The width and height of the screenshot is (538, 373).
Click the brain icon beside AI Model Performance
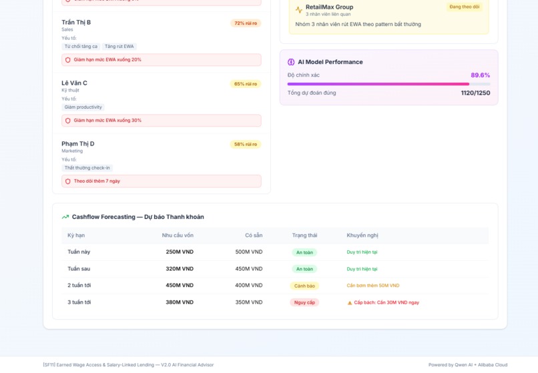coord(290,62)
